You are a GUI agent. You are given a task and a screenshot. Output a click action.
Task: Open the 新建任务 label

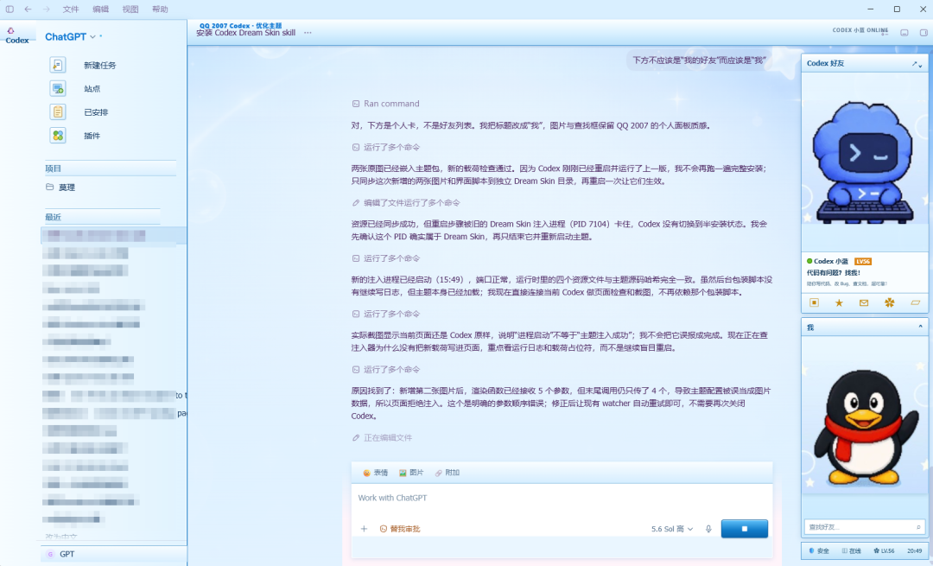pos(100,66)
